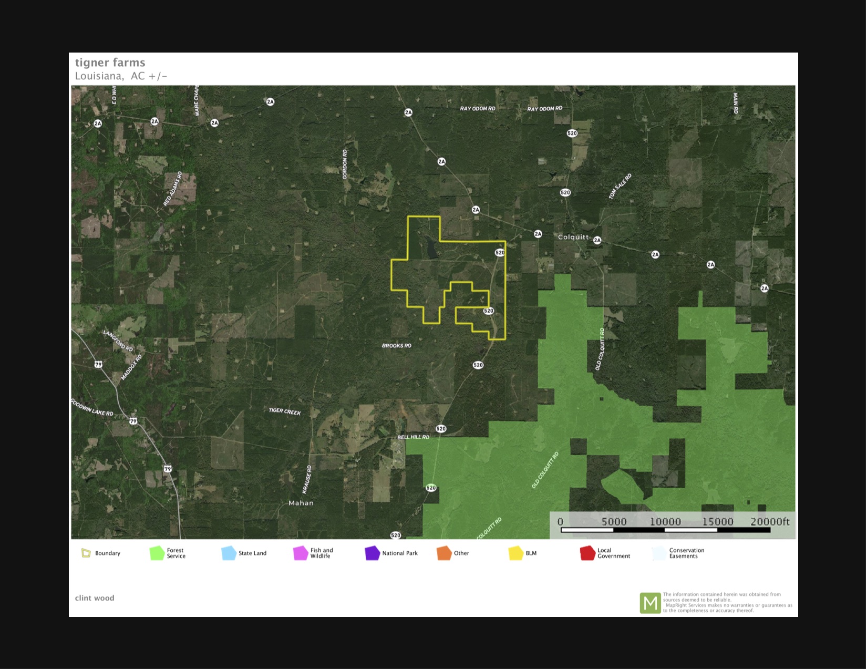The width and height of the screenshot is (867, 670).
Task: Click the Mahan town label
Action: (301, 503)
